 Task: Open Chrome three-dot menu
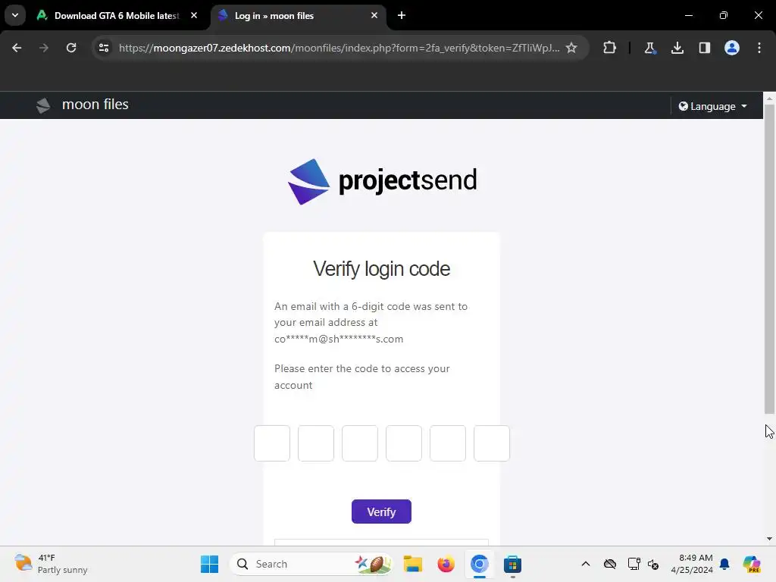click(x=759, y=48)
